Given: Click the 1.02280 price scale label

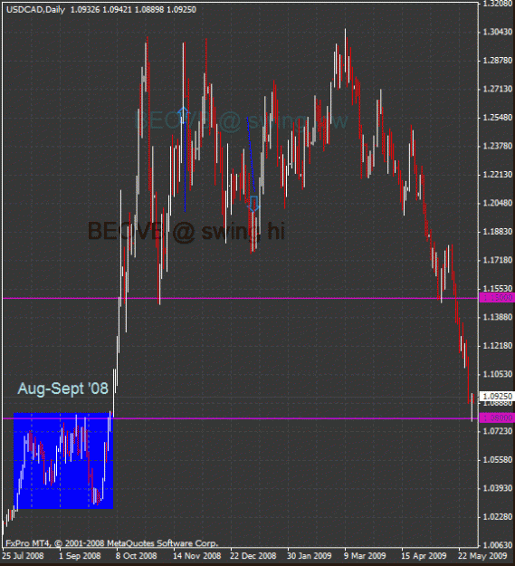Looking at the screenshot, I should coord(497,517).
